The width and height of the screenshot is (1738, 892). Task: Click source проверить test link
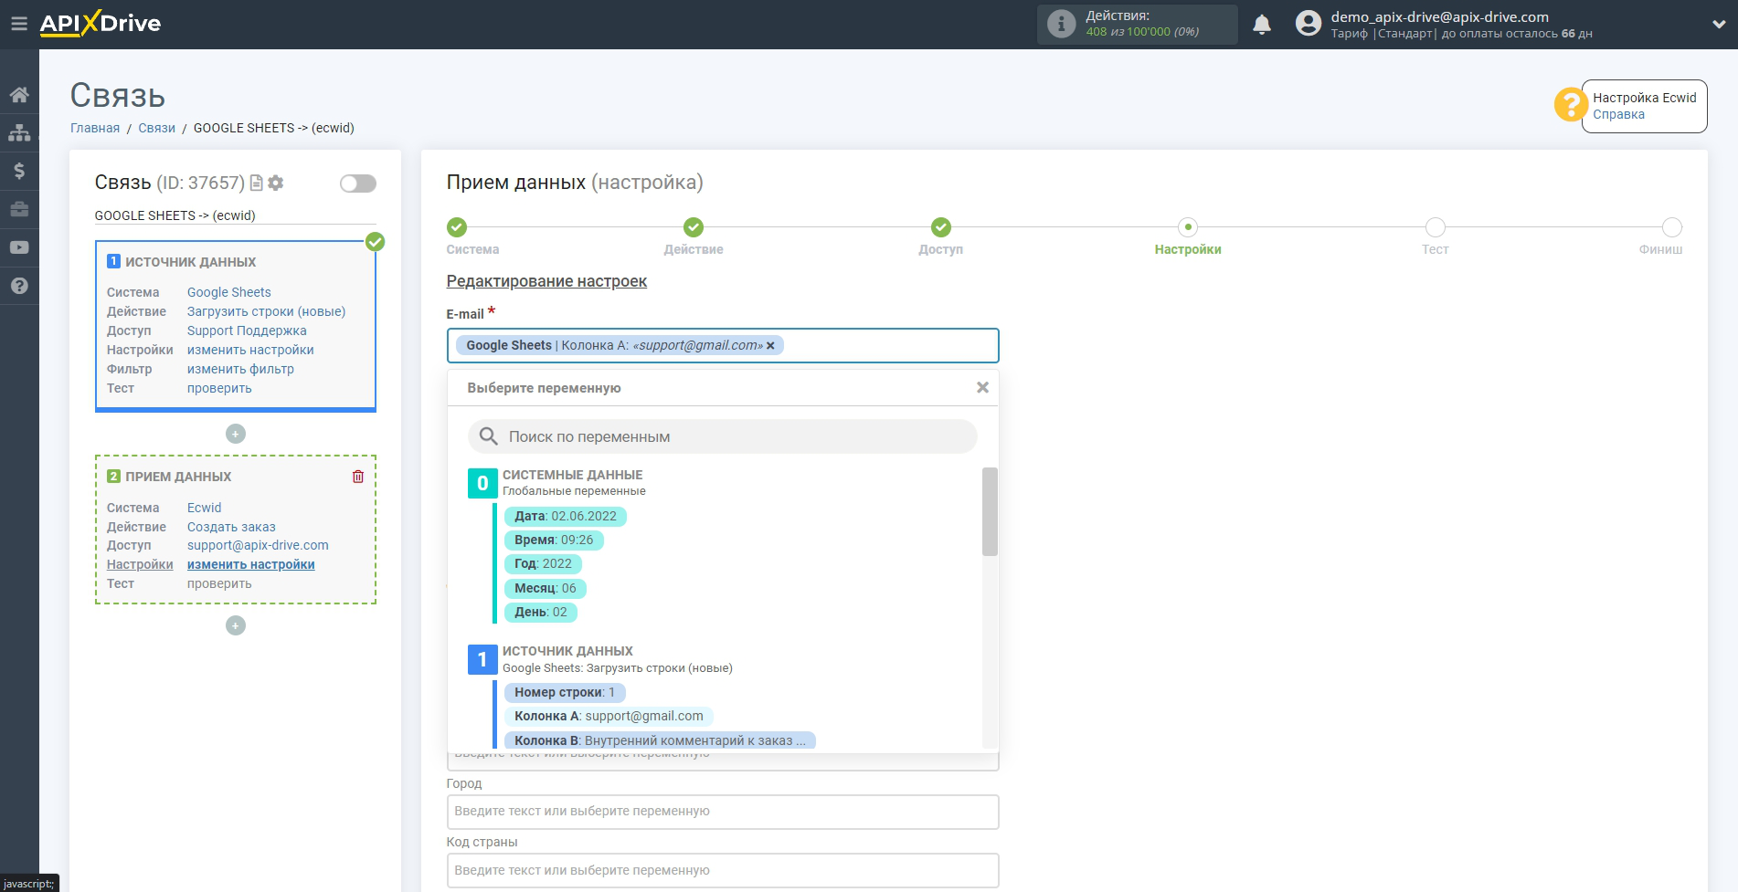[219, 388]
